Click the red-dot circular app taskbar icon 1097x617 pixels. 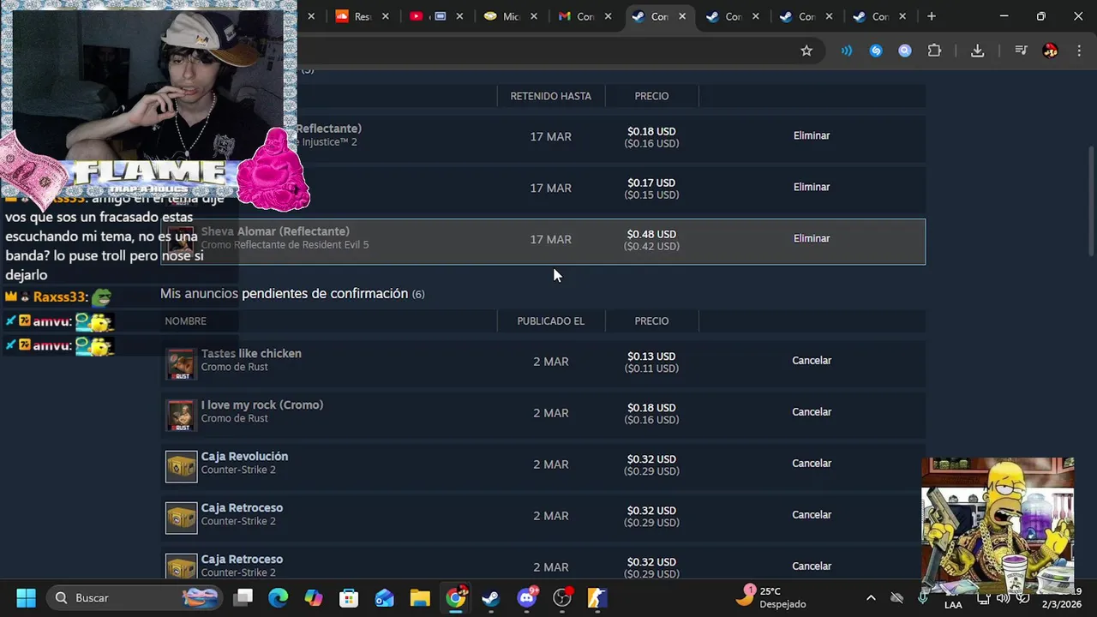pyautogui.click(x=561, y=597)
